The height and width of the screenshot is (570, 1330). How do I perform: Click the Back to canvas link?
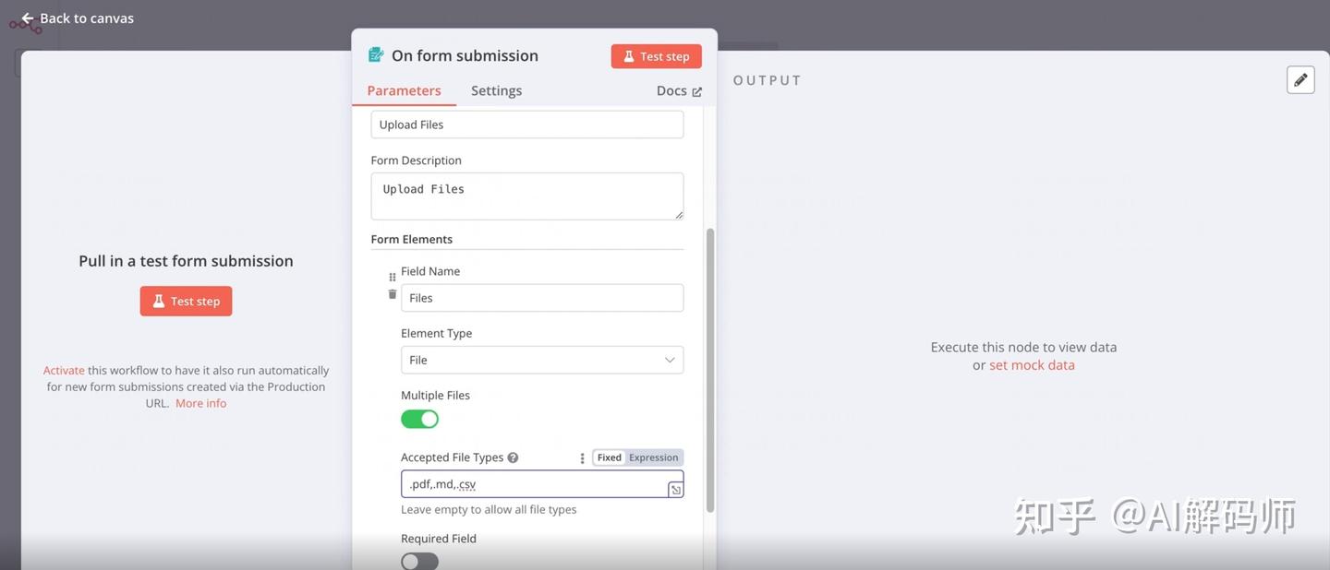tap(78, 18)
